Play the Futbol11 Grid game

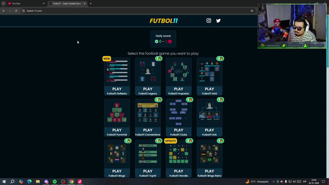tap(209, 91)
